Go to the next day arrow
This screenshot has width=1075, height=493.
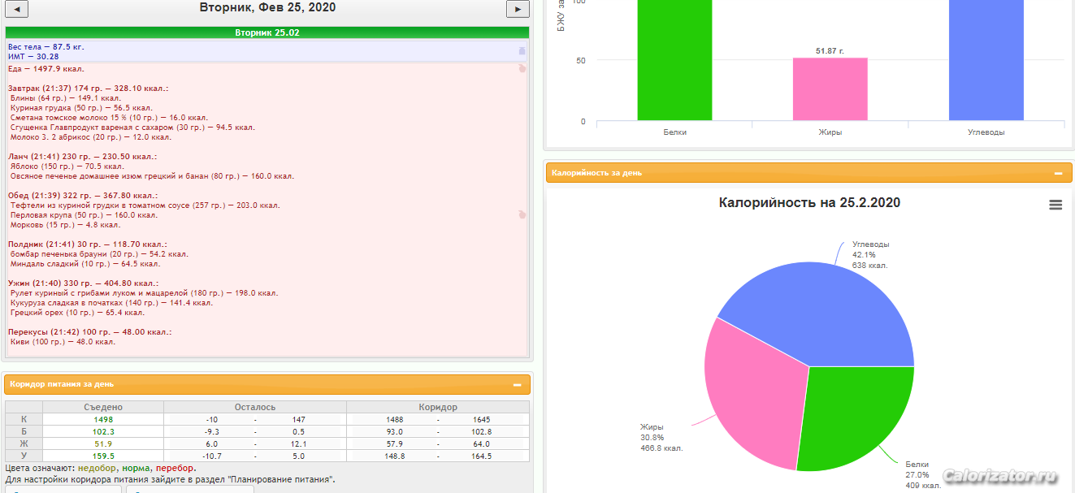518,9
